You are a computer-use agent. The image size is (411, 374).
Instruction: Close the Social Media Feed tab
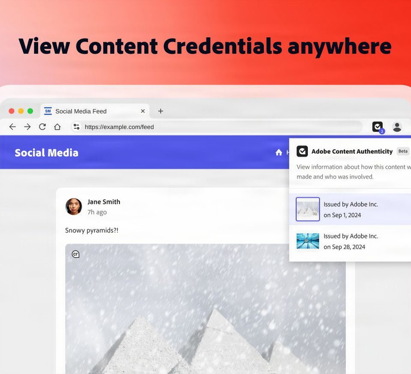point(143,111)
